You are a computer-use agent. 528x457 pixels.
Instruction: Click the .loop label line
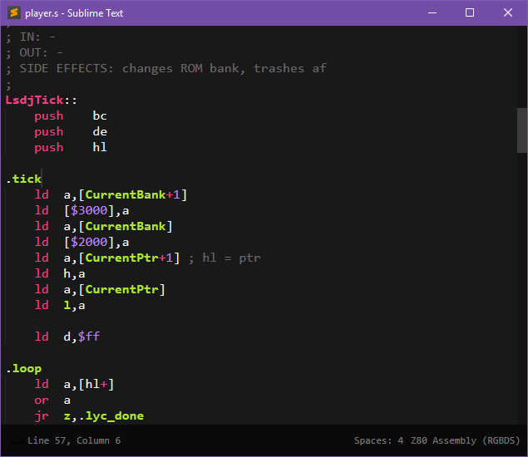click(x=24, y=368)
